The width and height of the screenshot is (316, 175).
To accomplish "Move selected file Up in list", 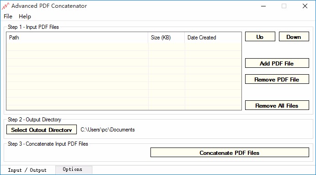I will click(x=260, y=37).
